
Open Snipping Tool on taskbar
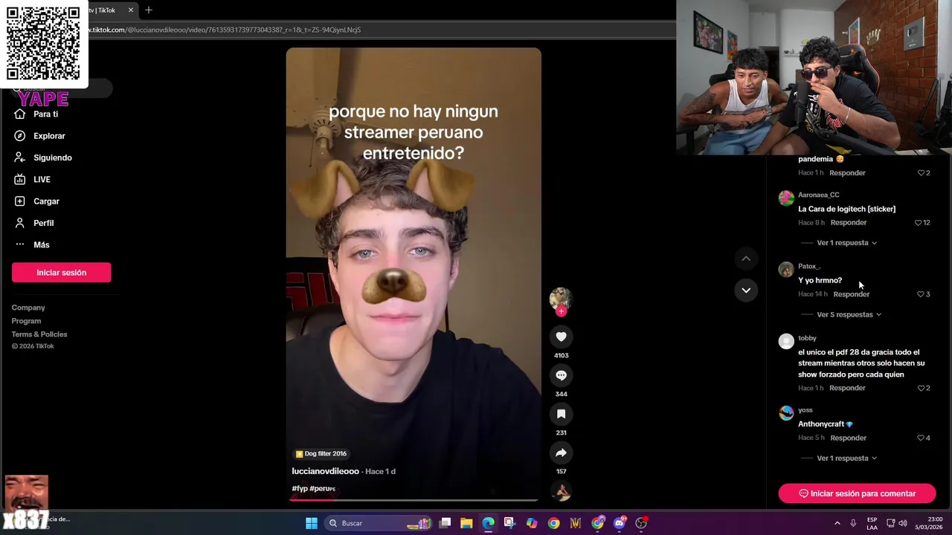pos(509,523)
